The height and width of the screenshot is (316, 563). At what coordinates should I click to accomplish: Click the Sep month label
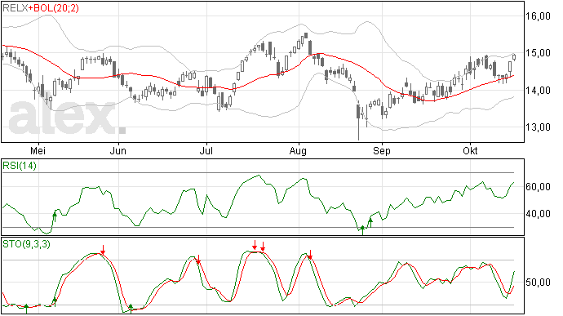coord(382,151)
